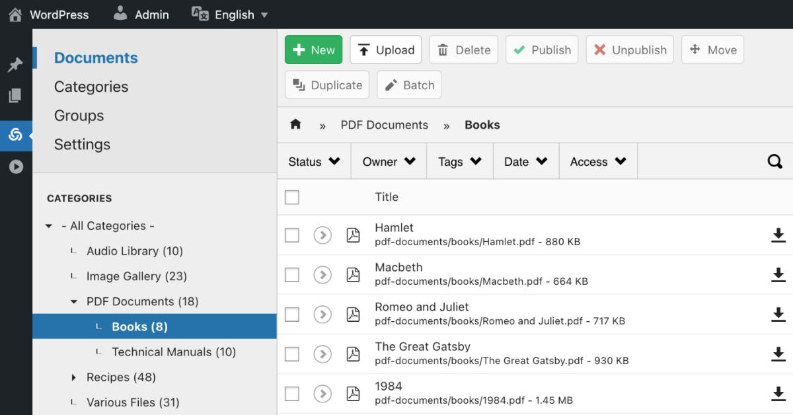Click the play icon in admin sidebar
The image size is (793, 415).
pyautogui.click(x=15, y=167)
